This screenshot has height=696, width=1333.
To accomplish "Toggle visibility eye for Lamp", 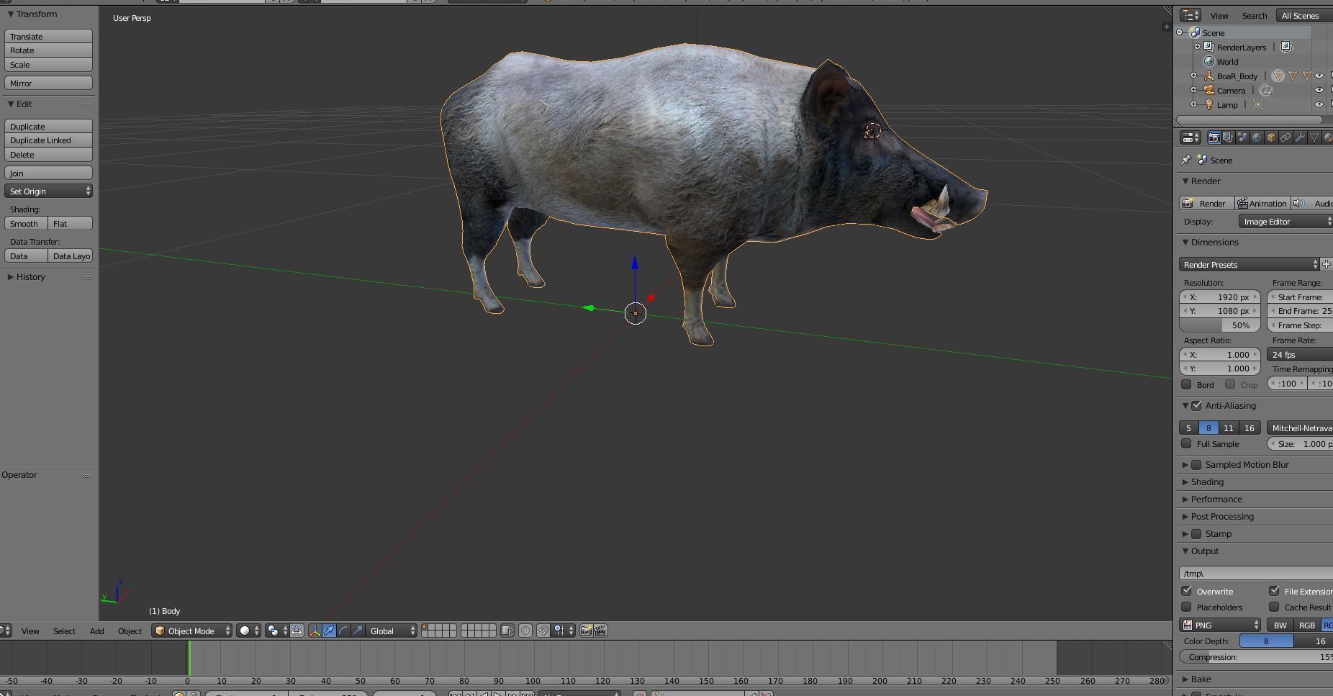I will click(1319, 104).
